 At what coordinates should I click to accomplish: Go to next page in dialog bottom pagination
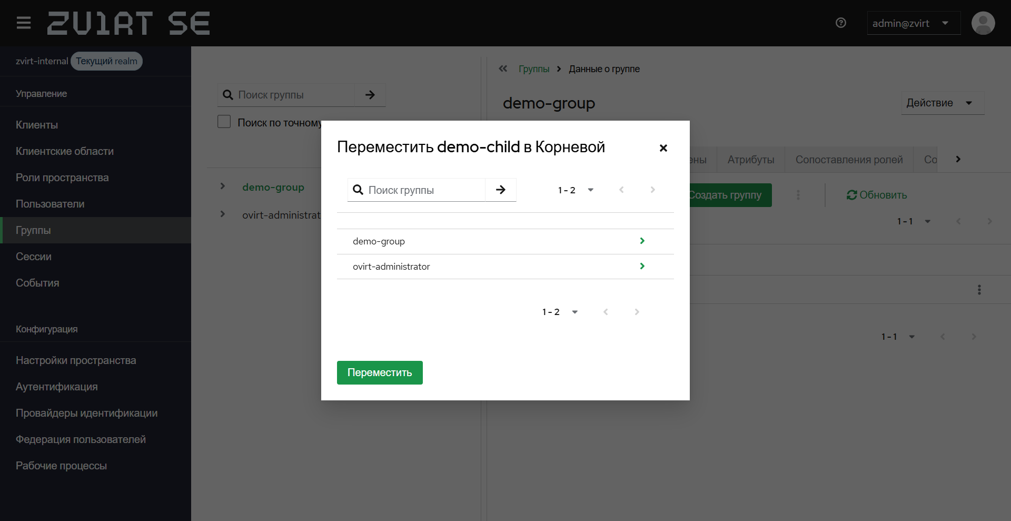[637, 312]
